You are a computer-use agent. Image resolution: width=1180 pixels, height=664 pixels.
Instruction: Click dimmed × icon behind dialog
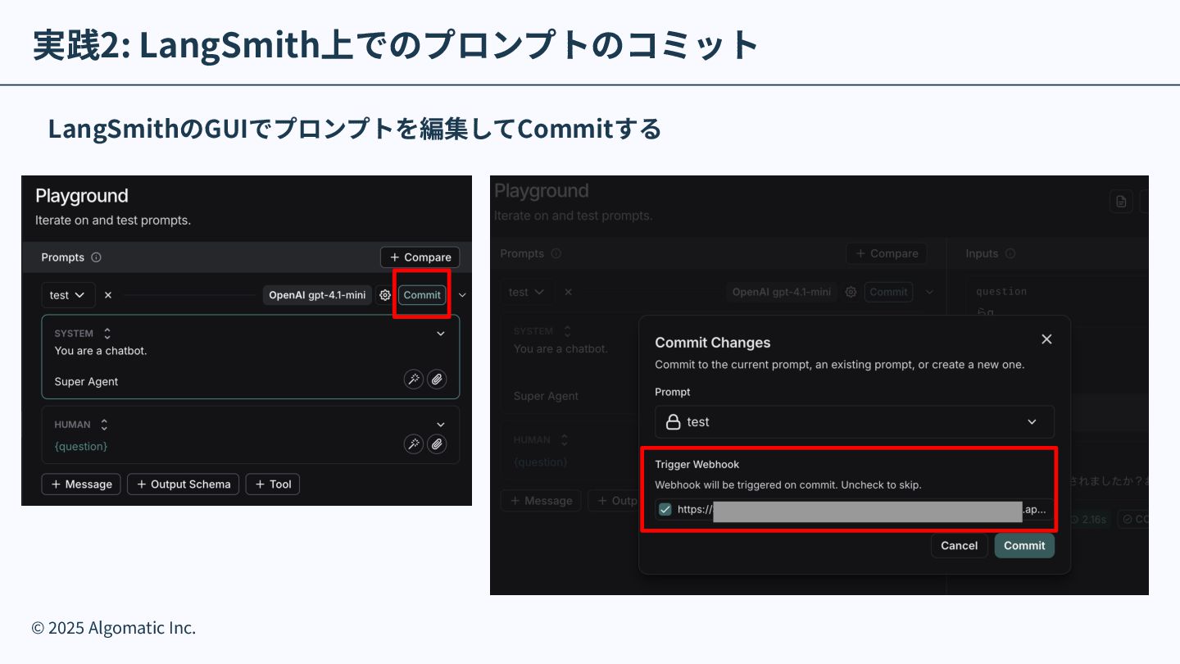click(x=569, y=292)
